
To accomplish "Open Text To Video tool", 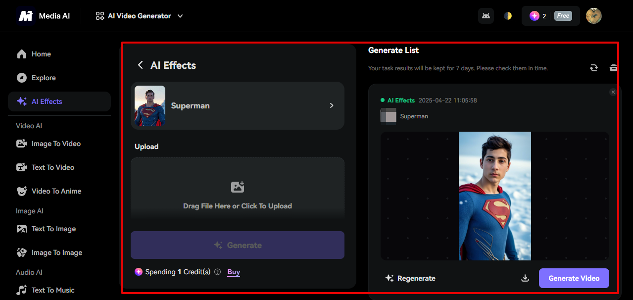I will pos(59,167).
